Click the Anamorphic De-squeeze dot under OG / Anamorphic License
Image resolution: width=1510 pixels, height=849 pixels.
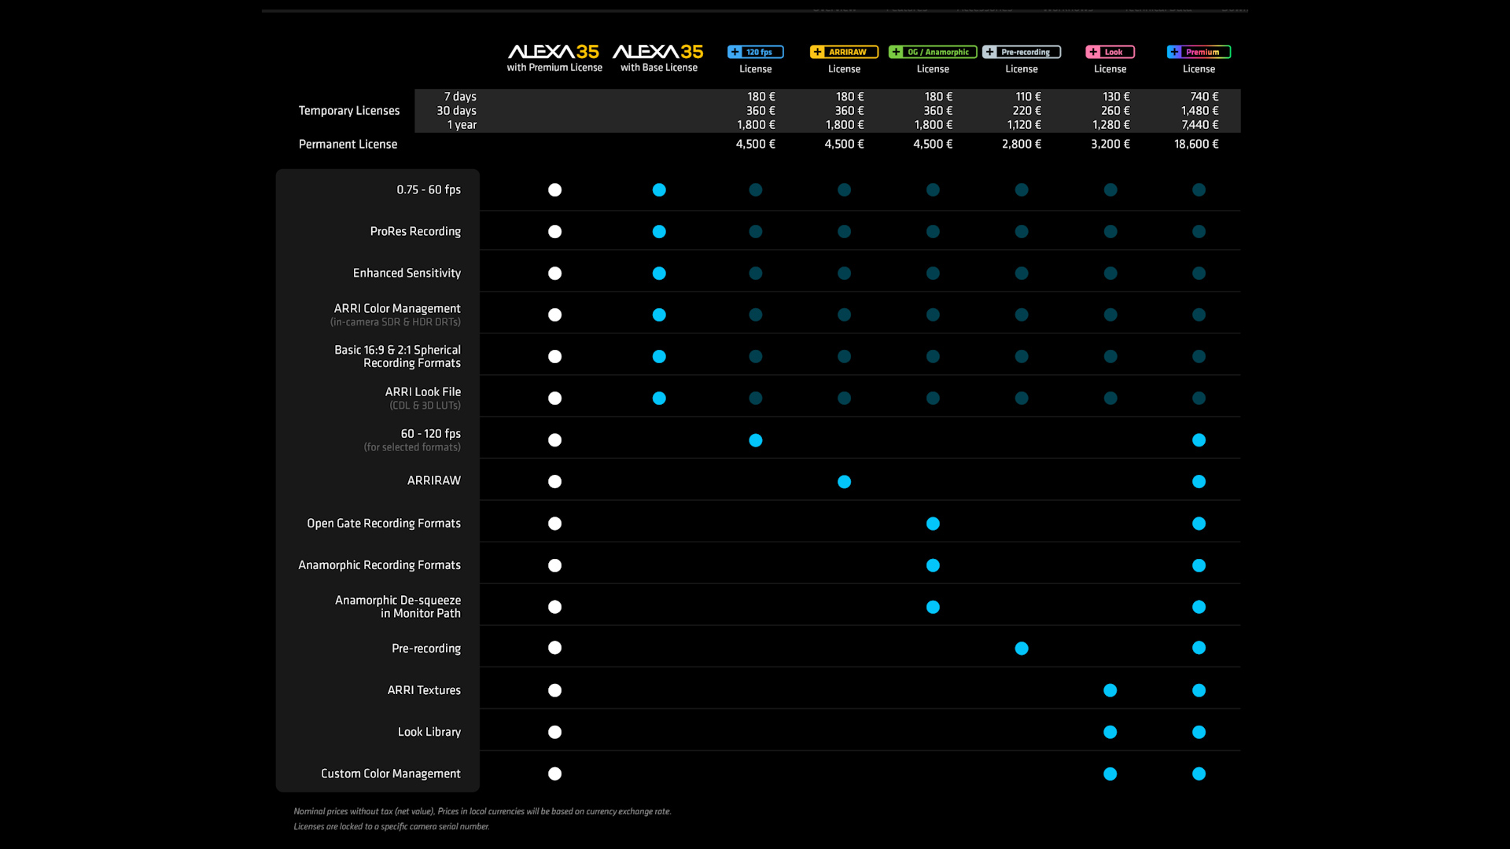pyautogui.click(x=933, y=607)
